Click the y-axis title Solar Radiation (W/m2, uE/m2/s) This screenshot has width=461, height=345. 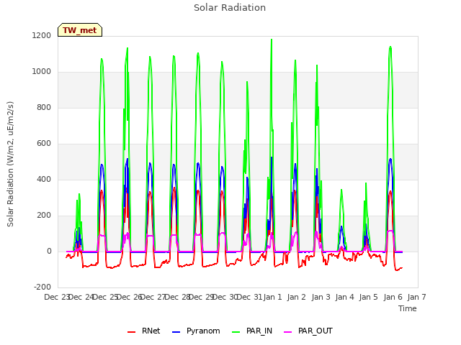10,164
